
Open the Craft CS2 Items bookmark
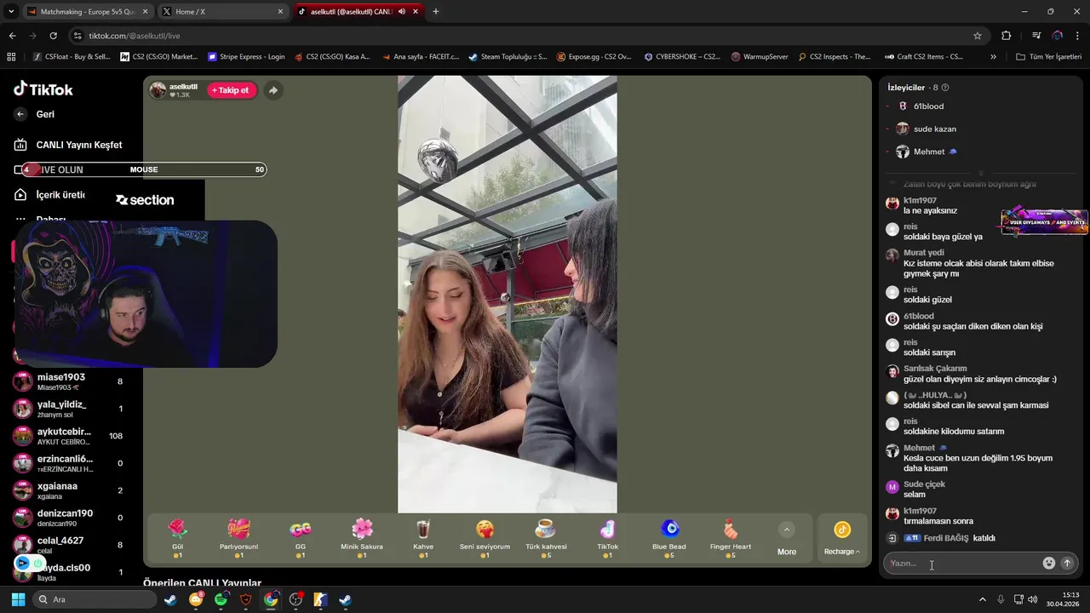click(x=924, y=57)
